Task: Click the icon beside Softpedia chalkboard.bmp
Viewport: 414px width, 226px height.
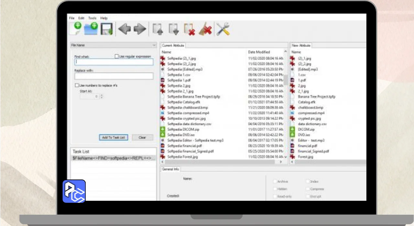Action: point(163,108)
